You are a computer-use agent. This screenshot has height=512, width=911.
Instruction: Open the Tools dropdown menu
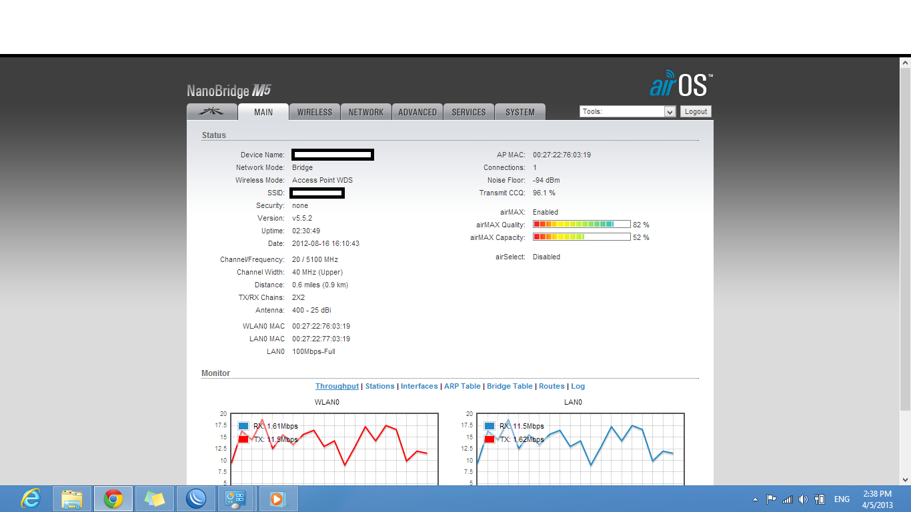pyautogui.click(x=669, y=111)
